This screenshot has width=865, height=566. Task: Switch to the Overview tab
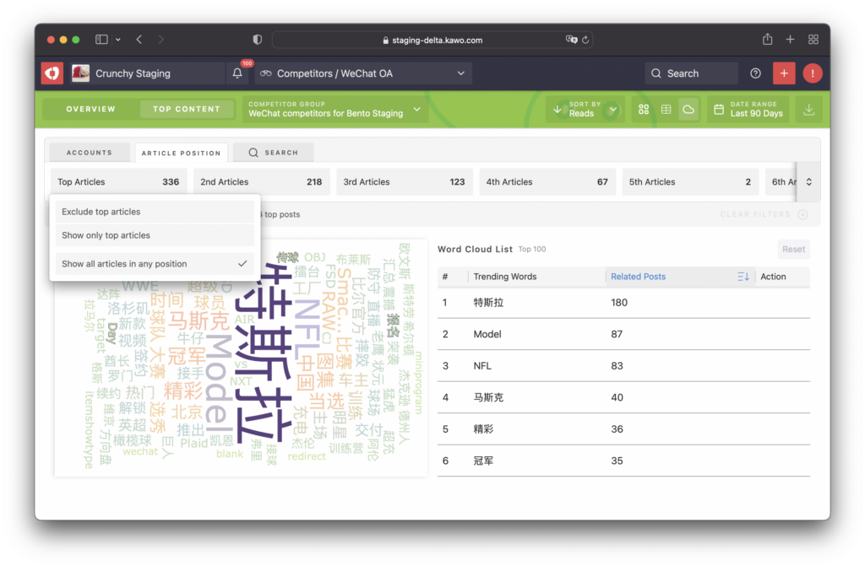coord(90,109)
